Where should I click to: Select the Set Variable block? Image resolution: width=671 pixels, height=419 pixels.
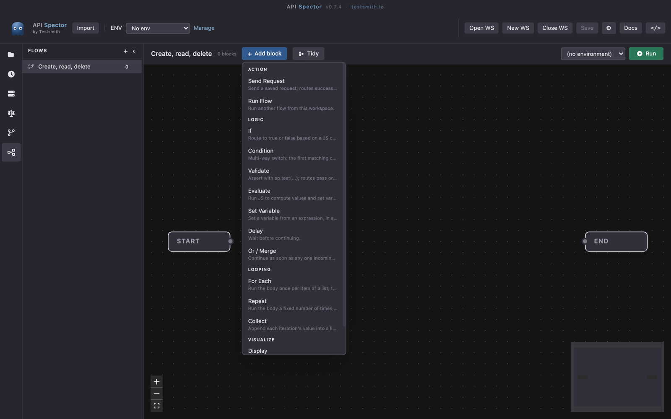(x=293, y=214)
